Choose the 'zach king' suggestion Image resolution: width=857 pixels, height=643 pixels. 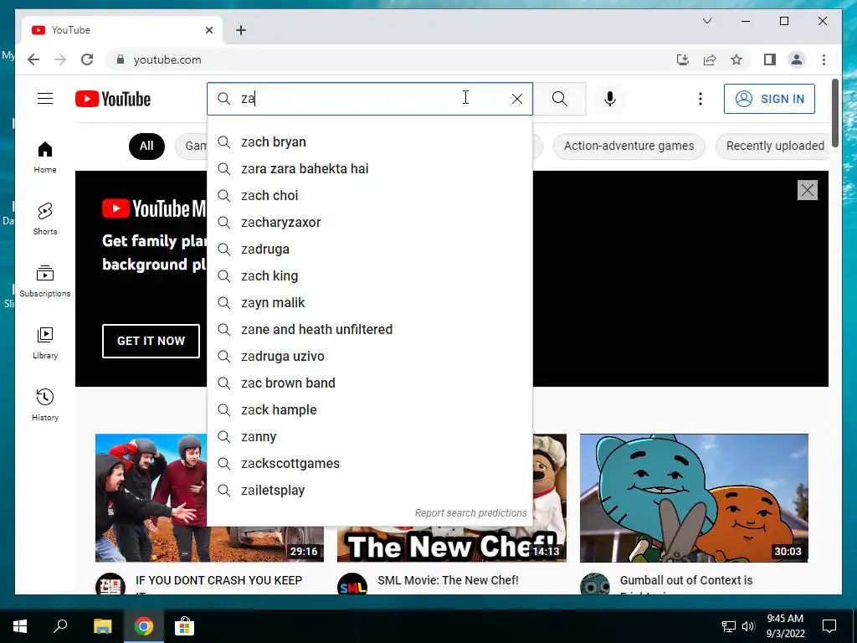tap(370, 276)
